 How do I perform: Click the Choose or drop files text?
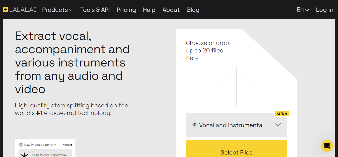coord(207,50)
